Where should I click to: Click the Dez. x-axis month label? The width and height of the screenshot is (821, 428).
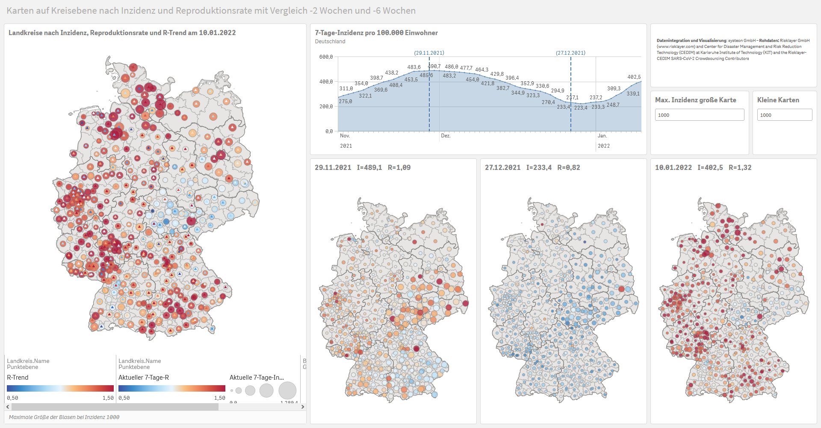[446, 136]
